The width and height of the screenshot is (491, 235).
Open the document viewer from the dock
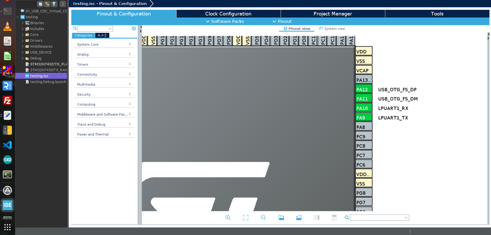click(7, 41)
